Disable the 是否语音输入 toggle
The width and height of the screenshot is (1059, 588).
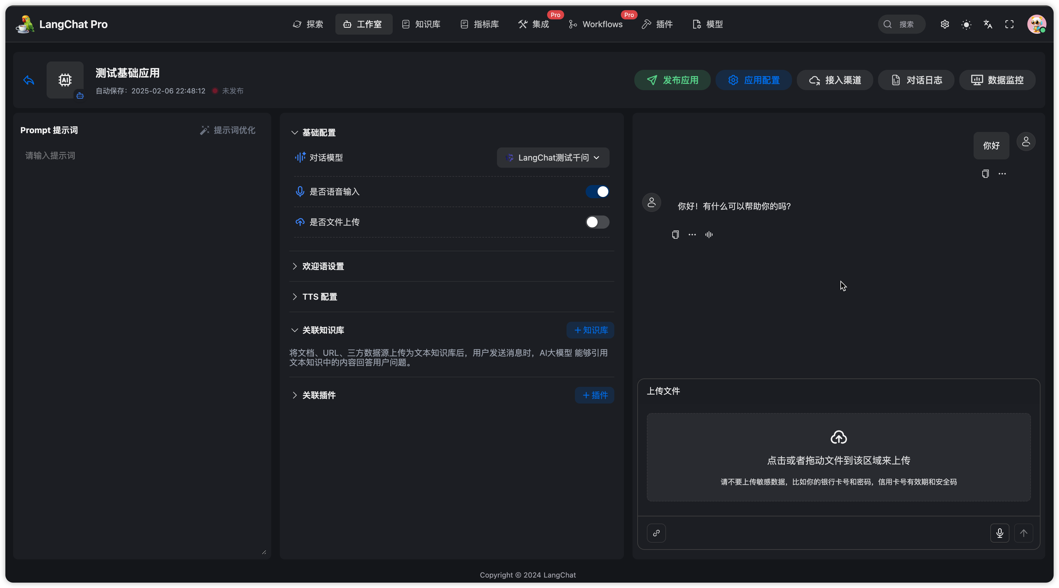(597, 192)
